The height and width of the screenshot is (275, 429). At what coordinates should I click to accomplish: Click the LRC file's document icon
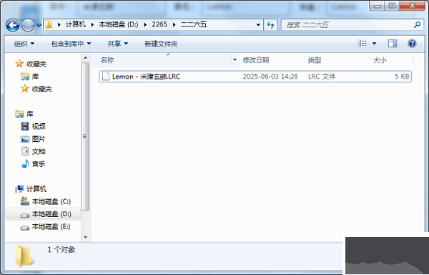coord(106,77)
